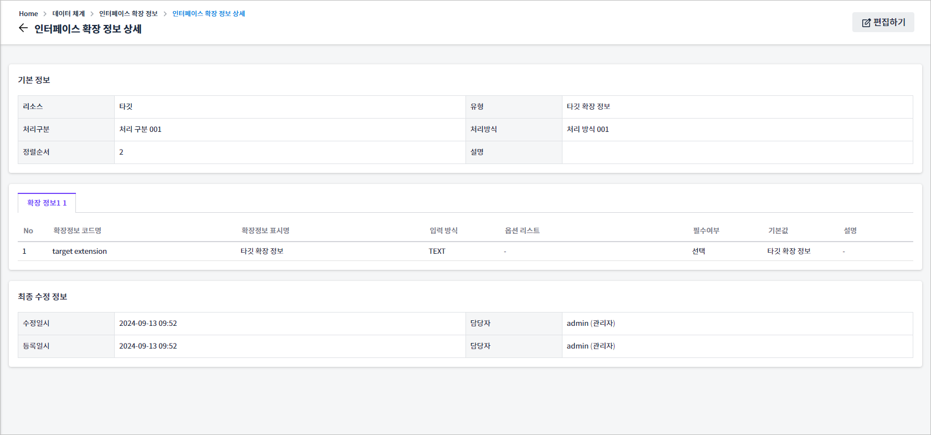931x435 pixels.
Task: Click first breadcrumb chevron after Home
Action: [x=45, y=14]
